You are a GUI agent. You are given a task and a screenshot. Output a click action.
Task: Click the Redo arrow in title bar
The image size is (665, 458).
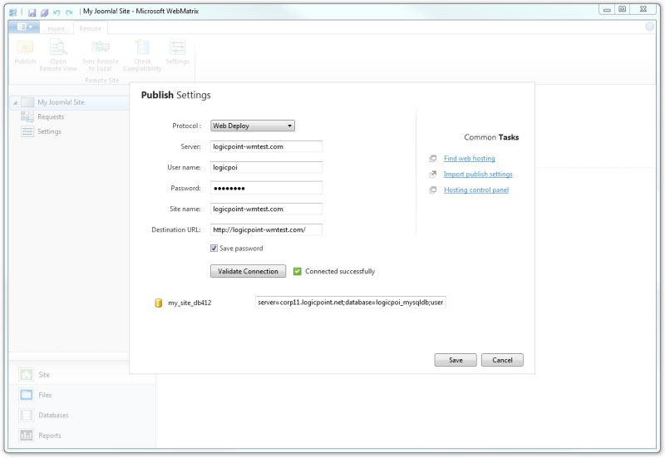69,12
